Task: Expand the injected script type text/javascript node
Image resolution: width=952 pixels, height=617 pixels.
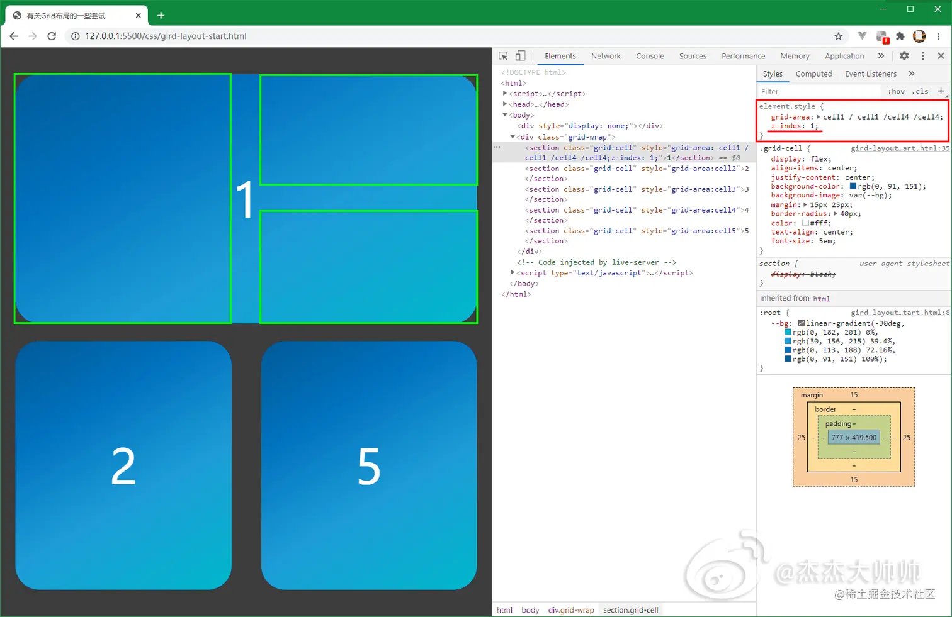Action: click(513, 273)
